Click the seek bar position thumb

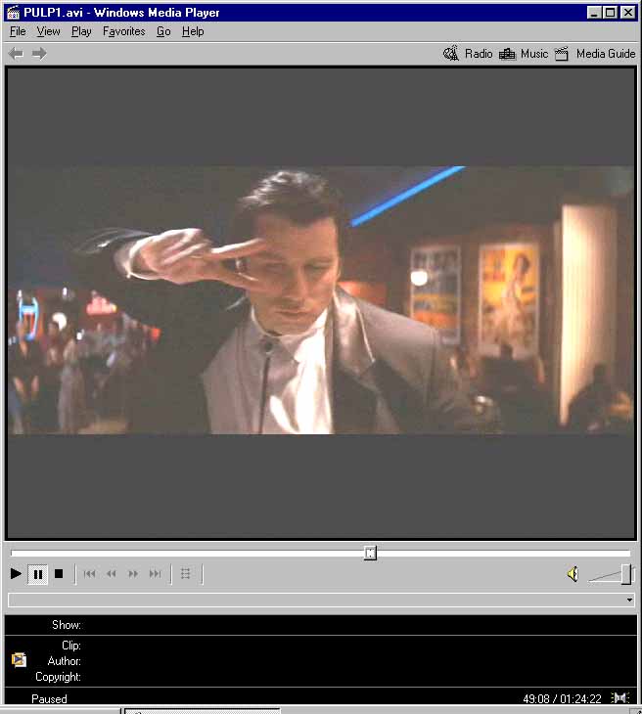[370, 554]
